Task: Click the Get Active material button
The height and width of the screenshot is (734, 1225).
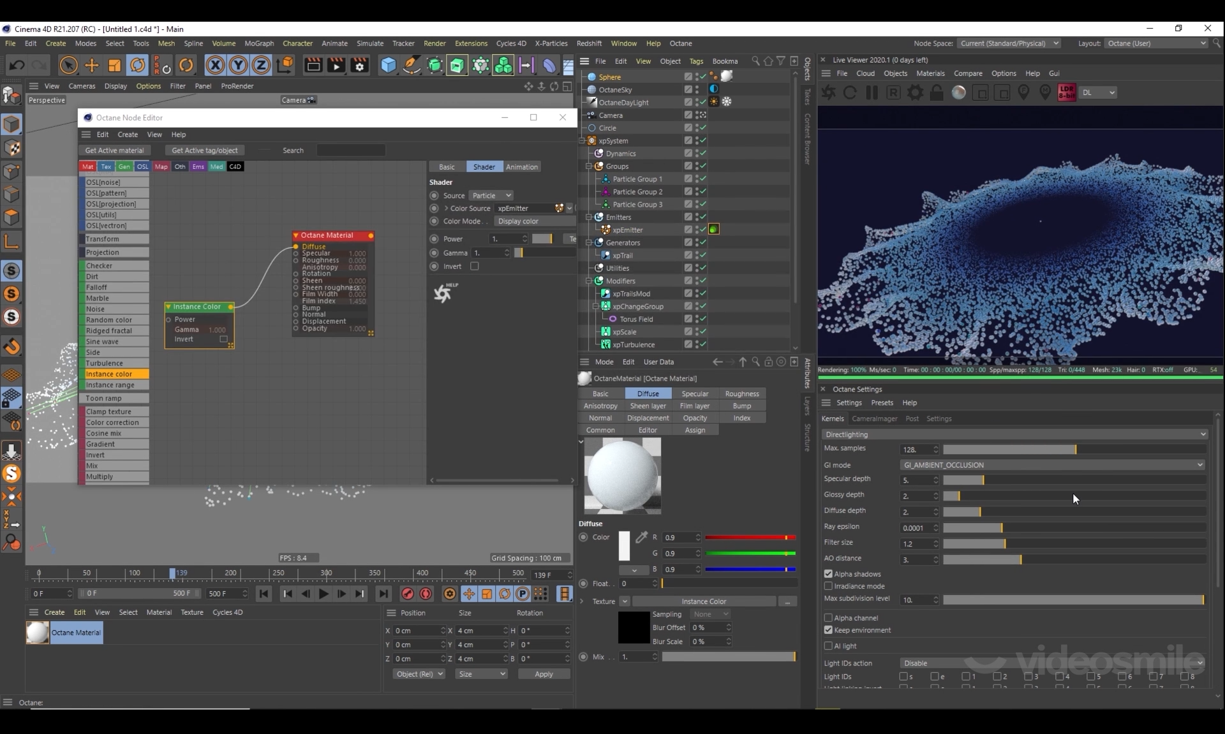Action: point(115,150)
